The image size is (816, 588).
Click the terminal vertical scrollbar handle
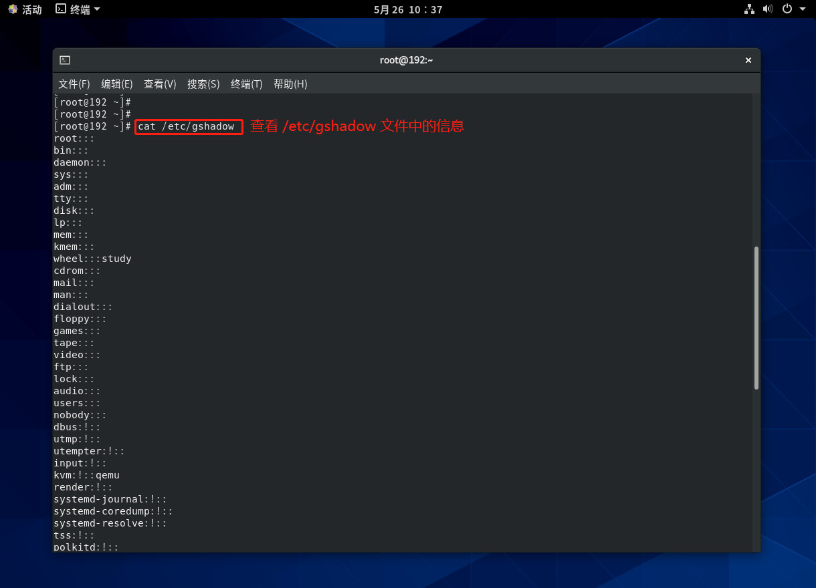point(756,317)
